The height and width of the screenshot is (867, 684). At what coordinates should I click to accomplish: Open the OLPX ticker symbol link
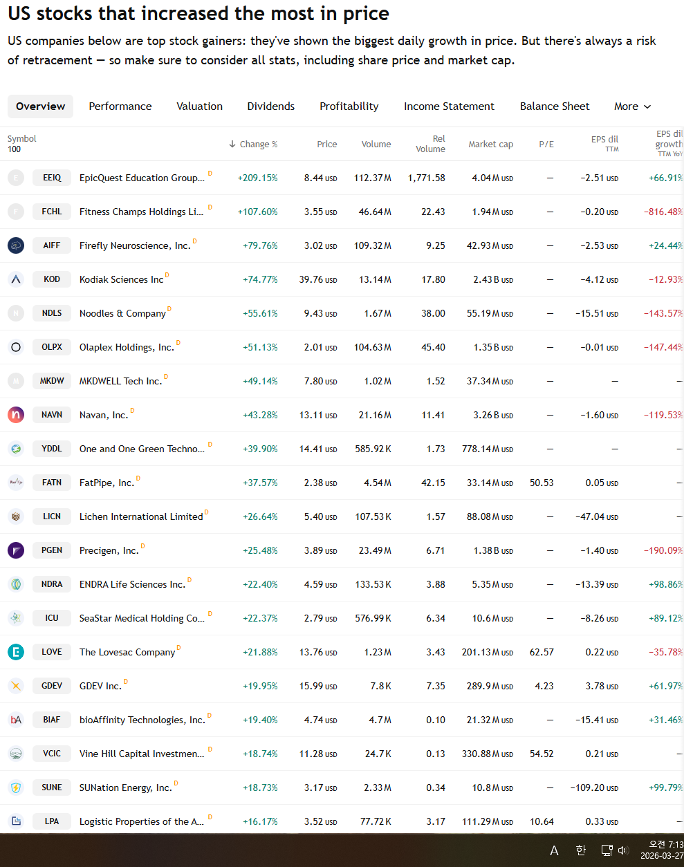(52, 347)
